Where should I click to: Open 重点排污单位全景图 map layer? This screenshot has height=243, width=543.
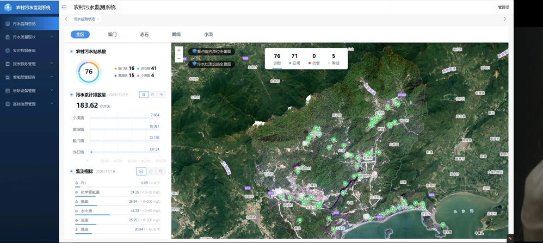(x=212, y=51)
